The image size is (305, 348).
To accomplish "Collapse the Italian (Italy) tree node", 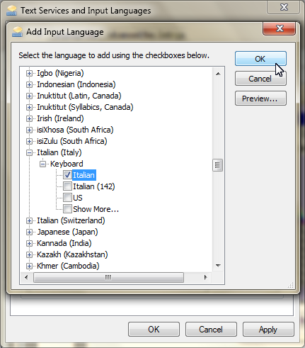I will pos(29,152).
